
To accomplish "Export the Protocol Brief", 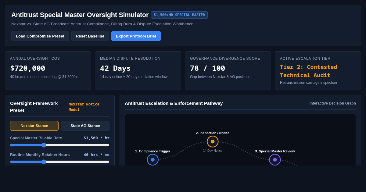I will [136, 36].
